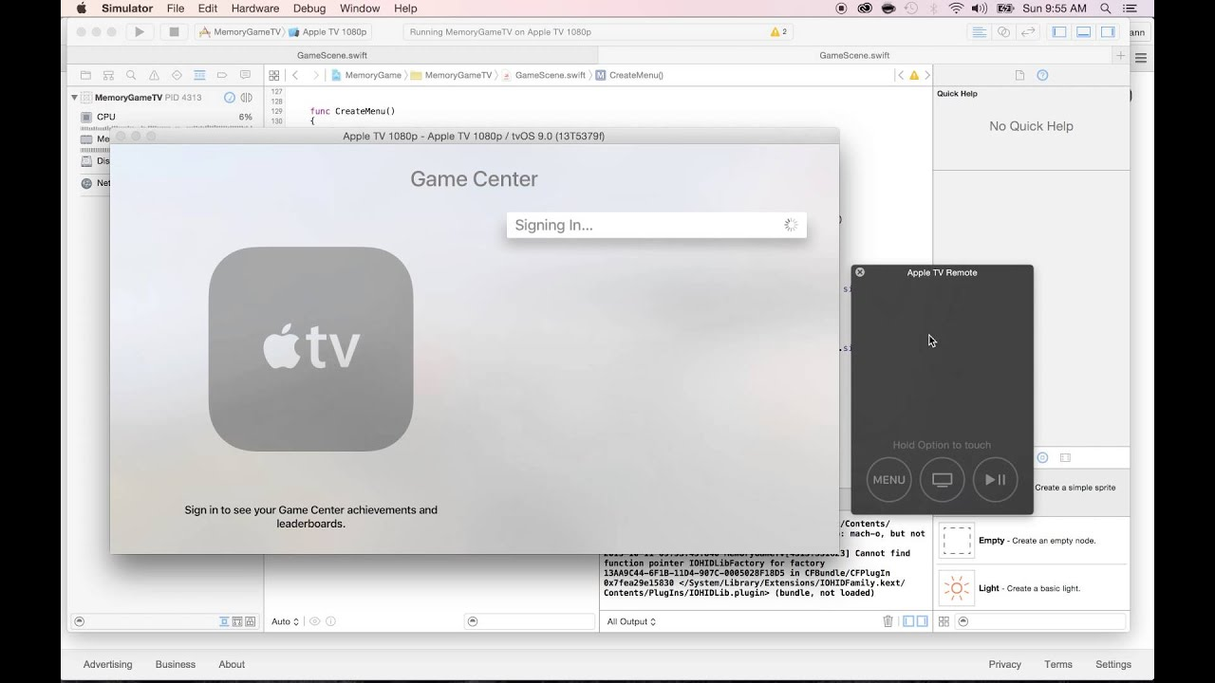Open the Debug navigator icon
This screenshot has height=683, width=1215.
point(199,75)
